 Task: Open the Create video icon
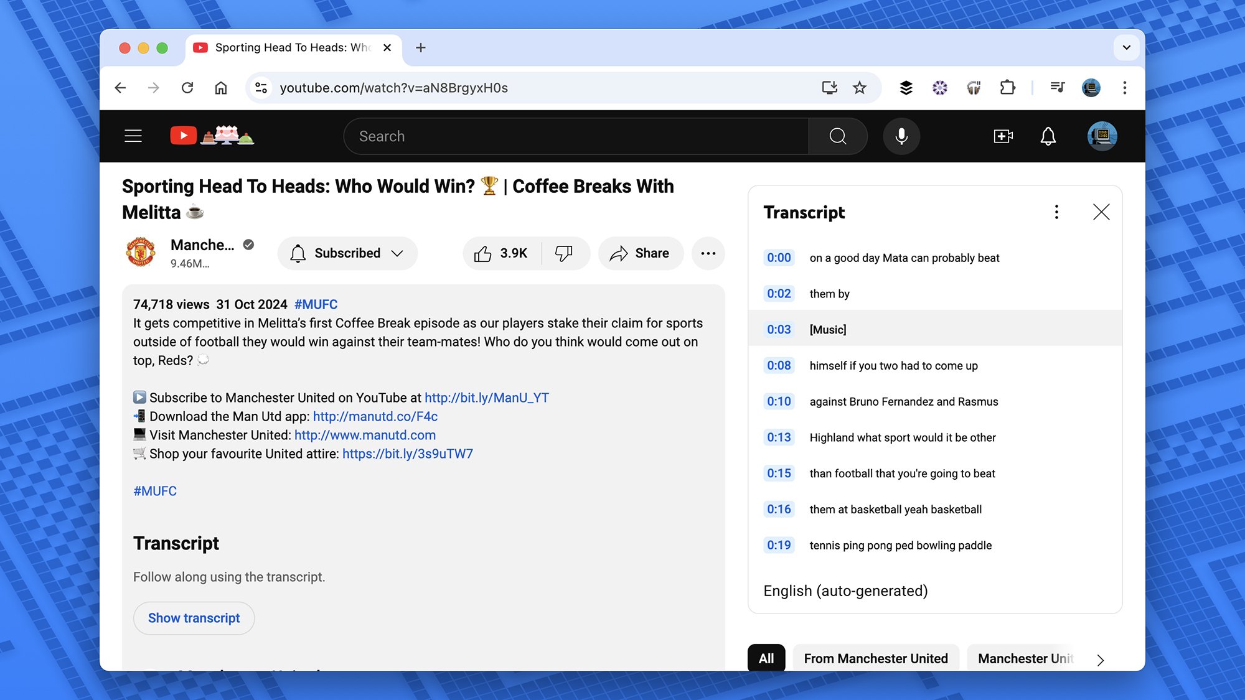1003,136
